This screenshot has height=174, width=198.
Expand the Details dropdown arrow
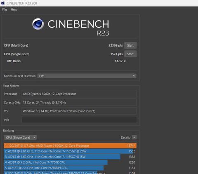(134, 137)
